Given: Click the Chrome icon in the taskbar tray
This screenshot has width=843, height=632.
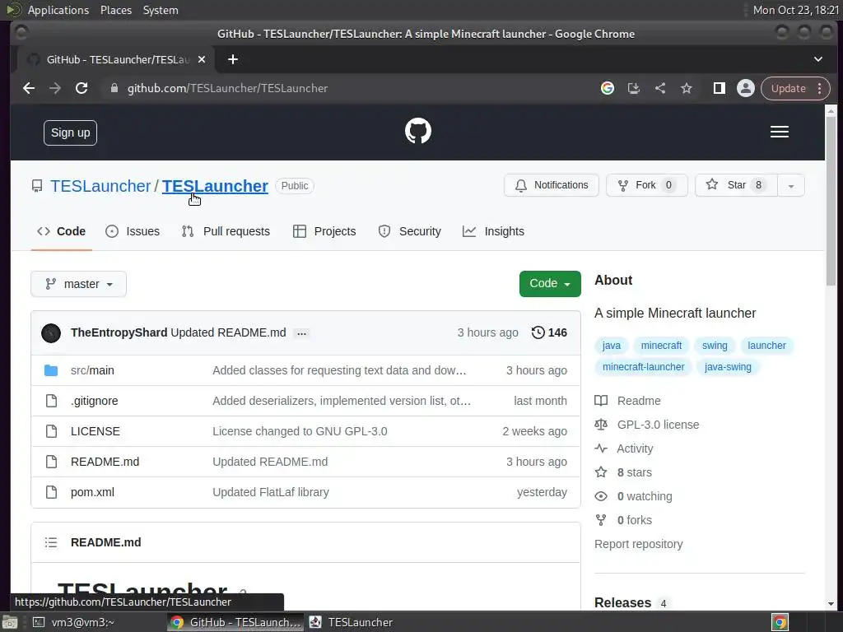Looking at the screenshot, I should click(780, 622).
